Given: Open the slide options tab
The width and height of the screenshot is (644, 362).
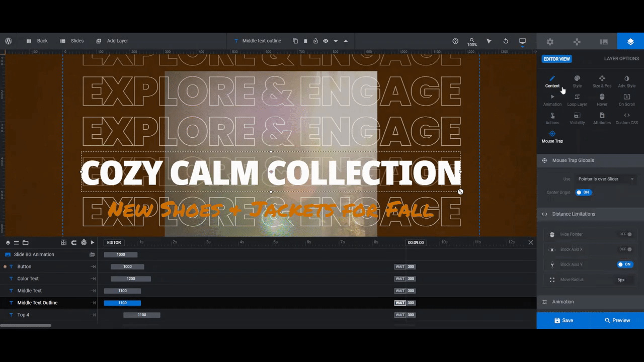Looking at the screenshot, I should (x=604, y=42).
